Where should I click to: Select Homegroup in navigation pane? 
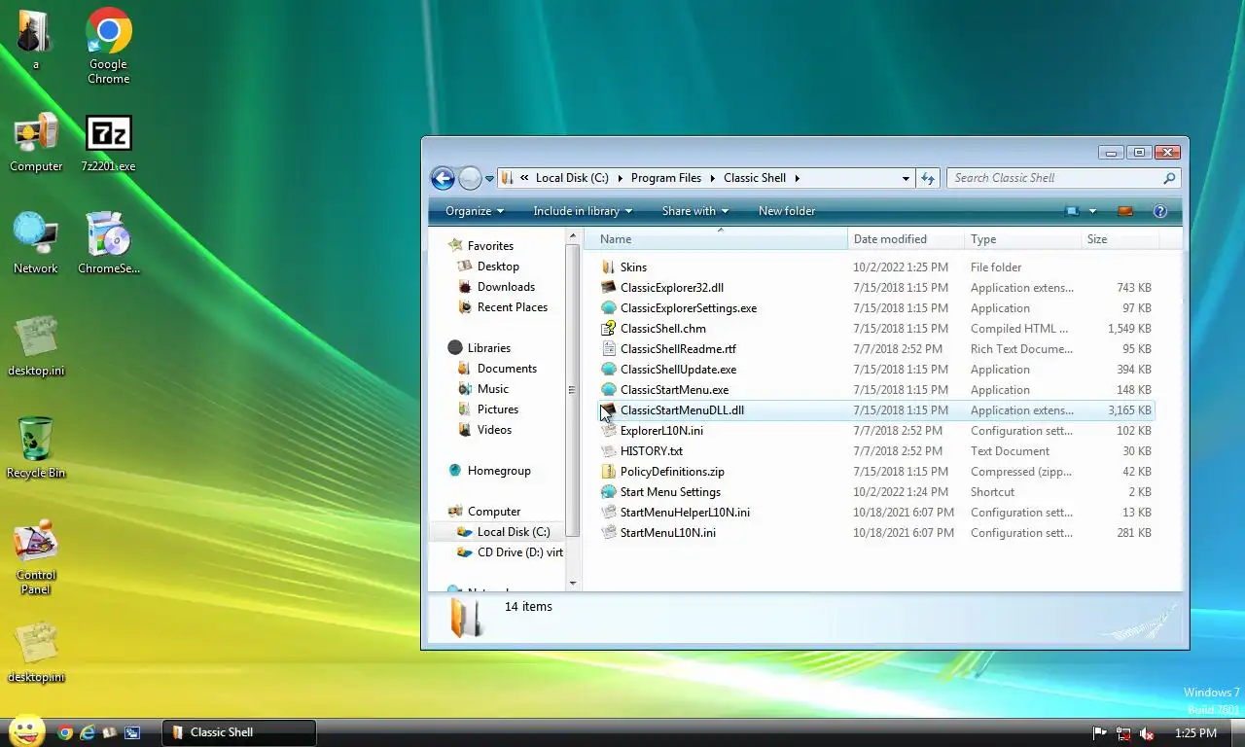[x=499, y=471]
